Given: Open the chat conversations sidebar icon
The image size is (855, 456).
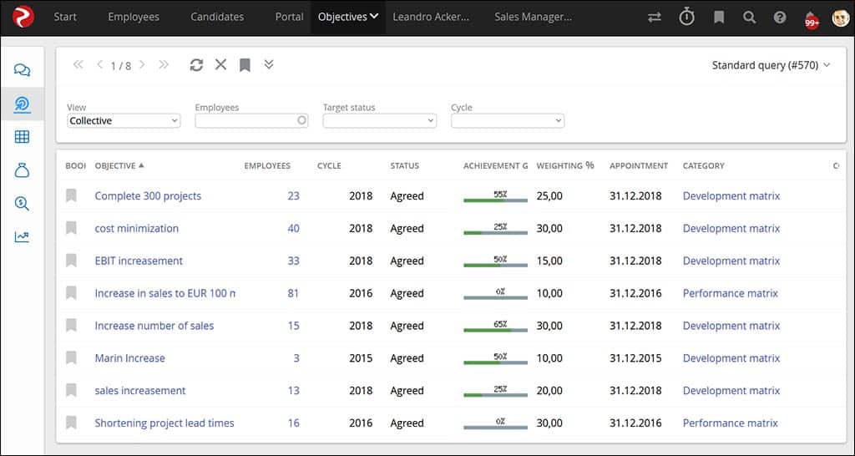Looking at the screenshot, I should pos(23,70).
